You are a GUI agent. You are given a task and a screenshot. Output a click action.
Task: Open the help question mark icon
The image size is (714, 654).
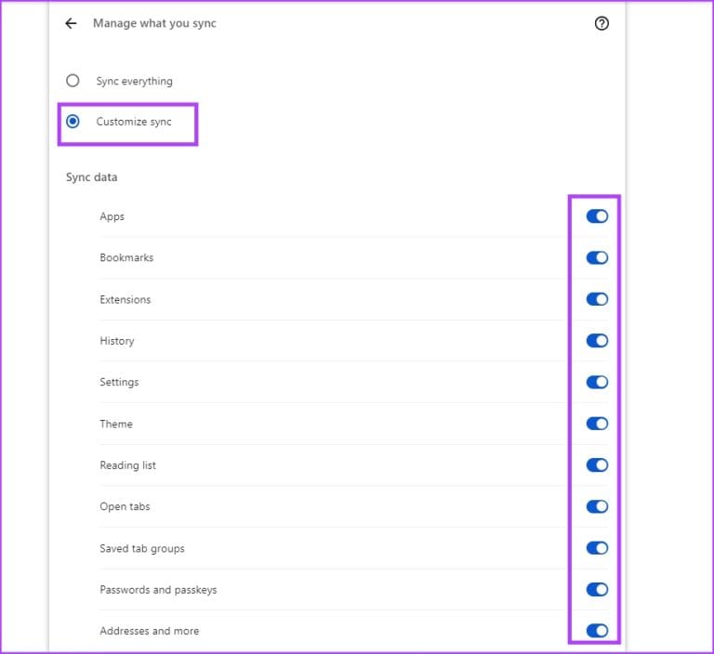[x=602, y=24]
